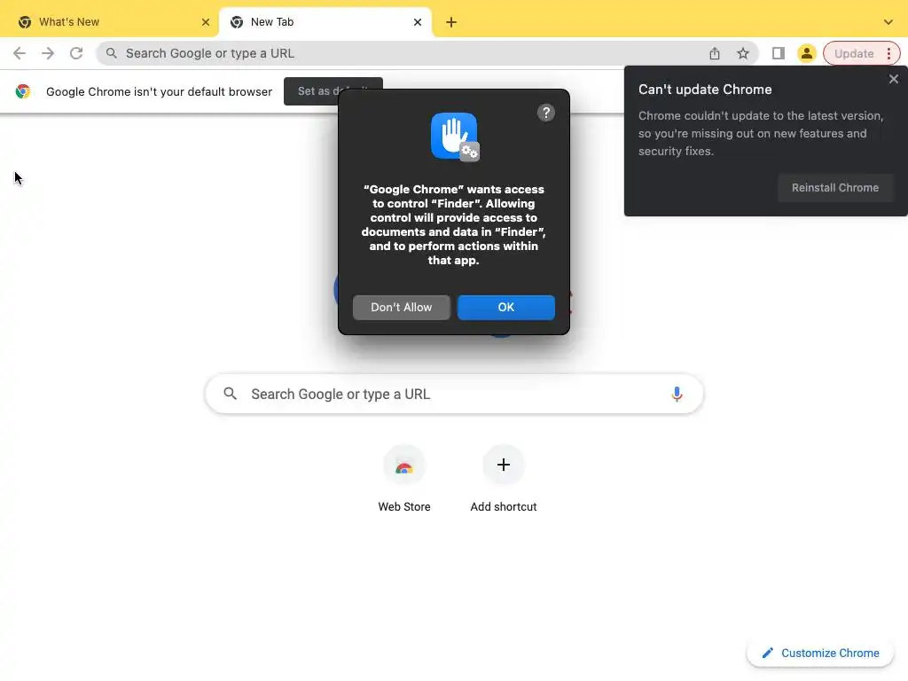Go forward with the forward arrow

coord(48,53)
